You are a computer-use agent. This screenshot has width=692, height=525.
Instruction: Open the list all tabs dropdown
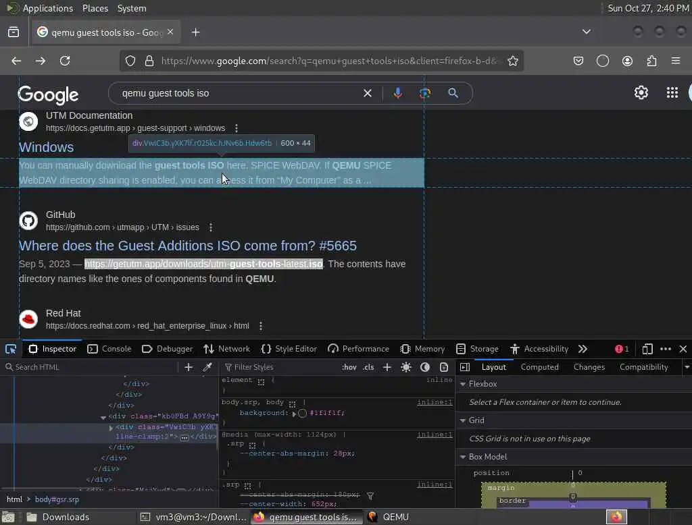586,32
